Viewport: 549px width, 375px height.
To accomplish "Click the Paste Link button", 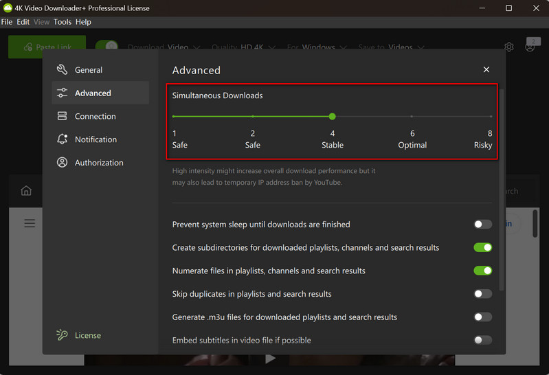I will click(x=47, y=47).
